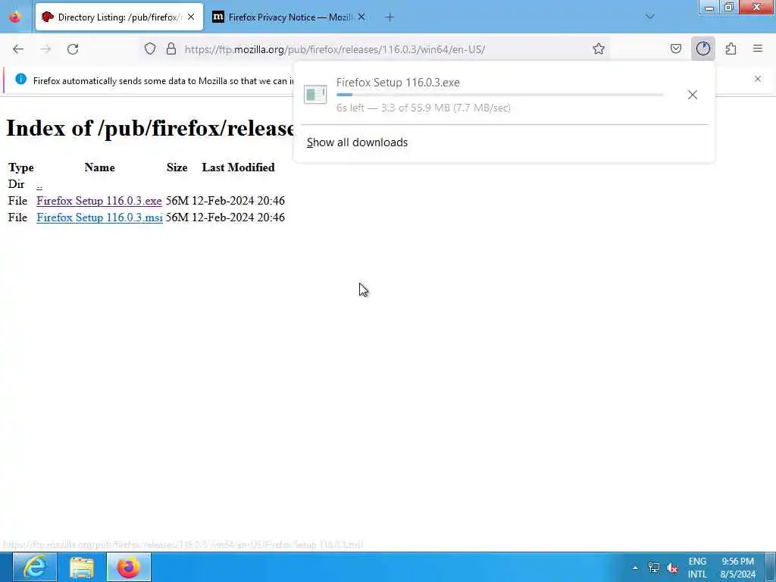Open File Explorer from taskbar
Viewport: 776px width, 582px height.
coord(82,567)
